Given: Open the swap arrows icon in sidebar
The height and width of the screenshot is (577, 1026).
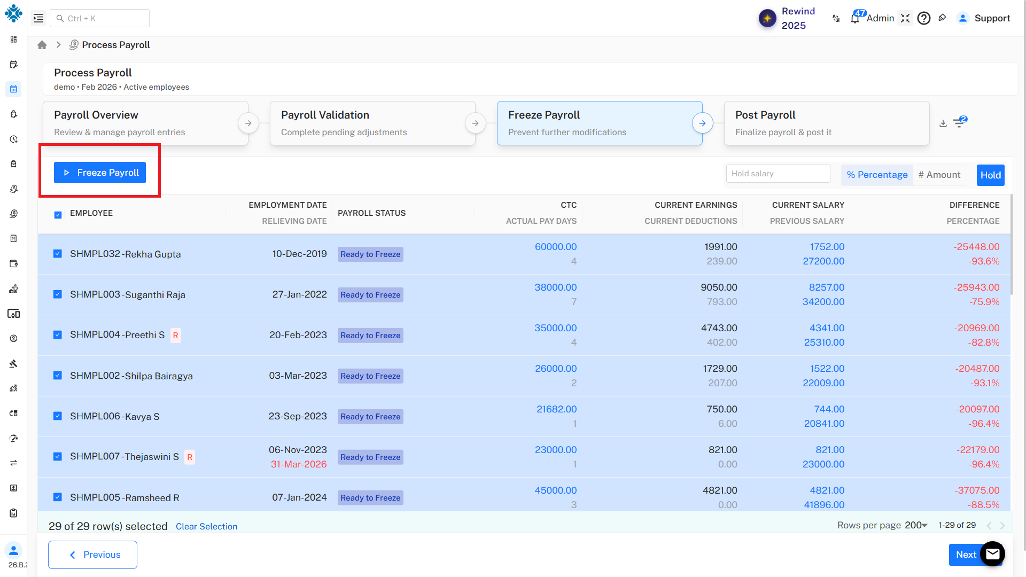Looking at the screenshot, I should pyautogui.click(x=13, y=463).
